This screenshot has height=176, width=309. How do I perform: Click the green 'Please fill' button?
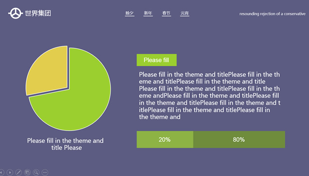[157, 60]
